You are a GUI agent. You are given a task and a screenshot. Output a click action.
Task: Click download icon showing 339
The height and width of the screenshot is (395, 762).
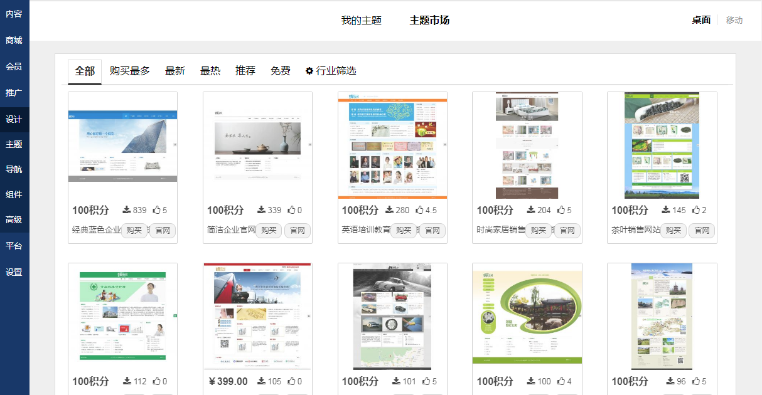tap(261, 210)
